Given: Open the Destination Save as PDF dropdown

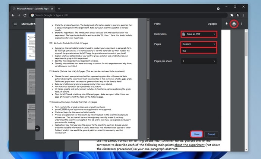Looking at the screenshot, I should coord(199,34).
